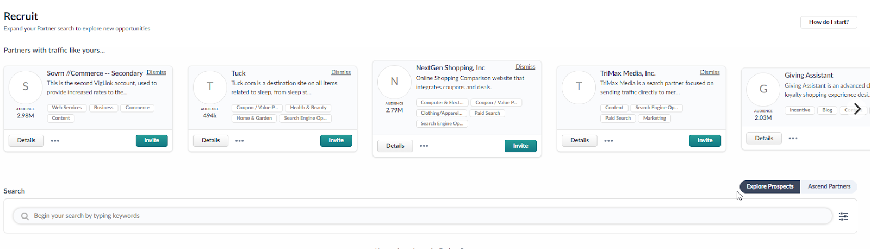Dismiss the Sovrn //Commerce suggestion
The width and height of the screenshot is (870, 249).
(157, 72)
